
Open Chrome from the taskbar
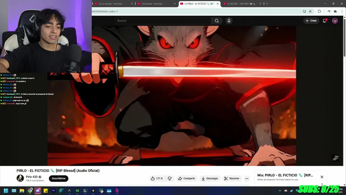coord(30,191)
